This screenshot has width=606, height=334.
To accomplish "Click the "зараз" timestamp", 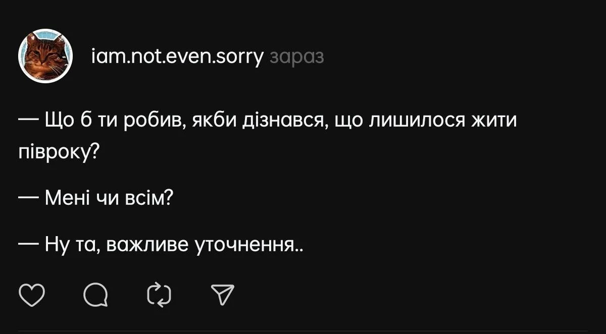I will (297, 58).
